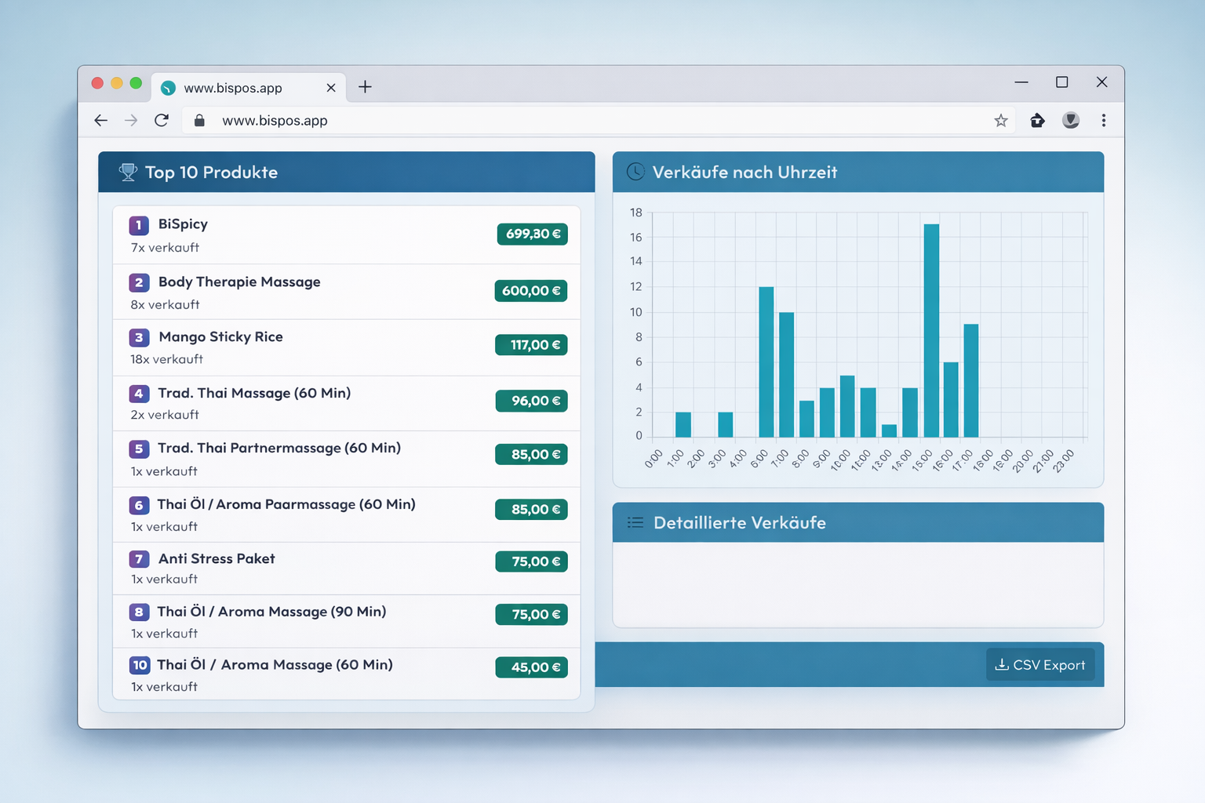Close the www.bispos.app tab
The height and width of the screenshot is (803, 1205).
pos(331,88)
